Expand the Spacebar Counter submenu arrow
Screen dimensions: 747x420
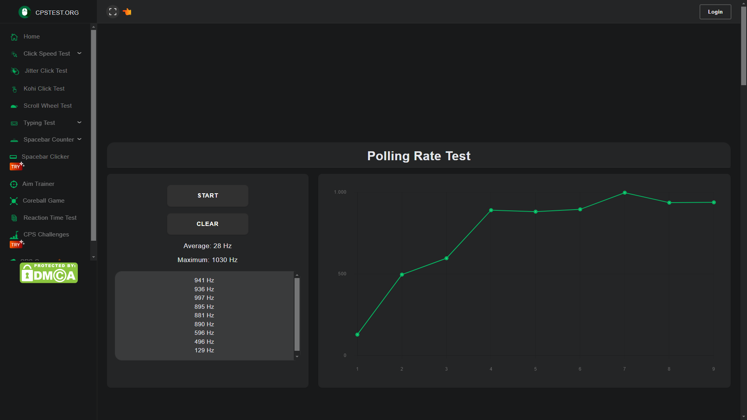[x=79, y=139]
